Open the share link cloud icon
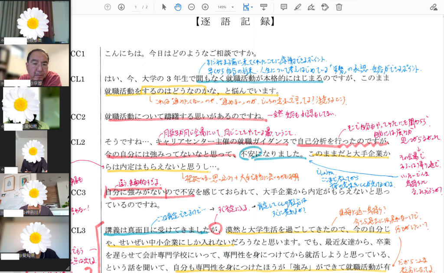This screenshot has height=273, width=444. tap(433, 7)
